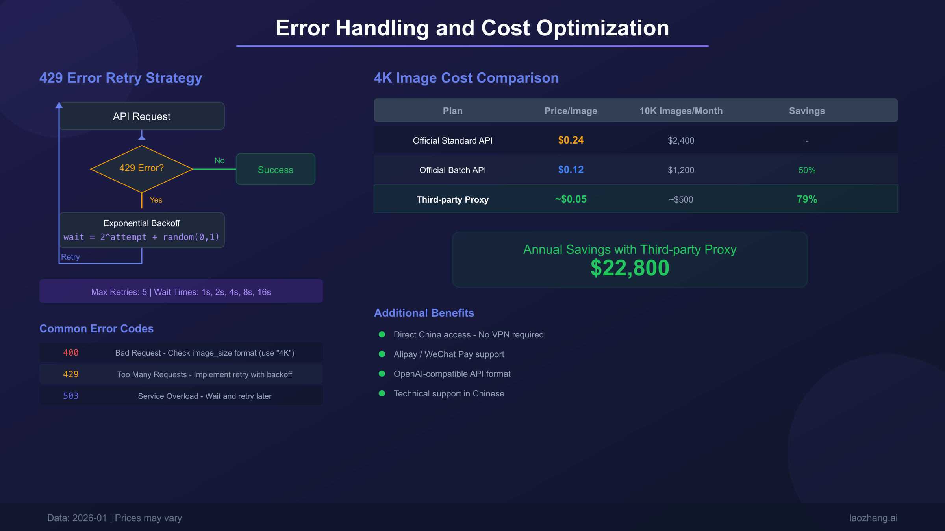This screenshot has width=945, height=531.
Task: Click the Exponential Backoff formula box
Action: coord(142,230)
